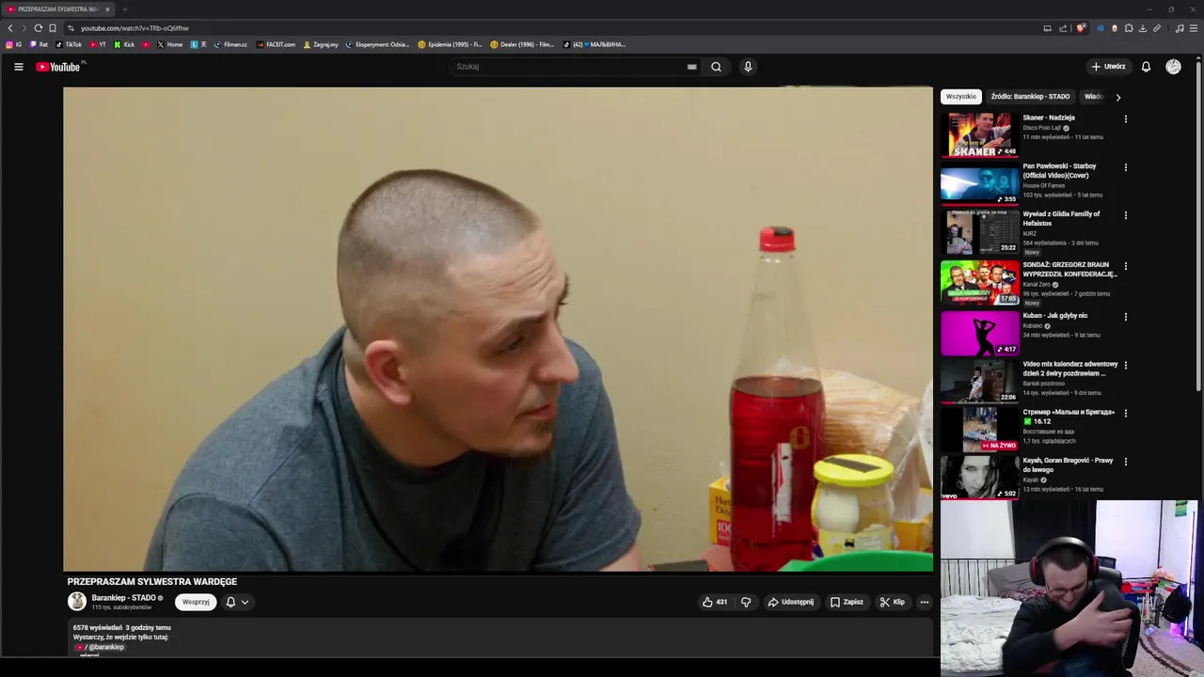Go to the YouTube home logo
Viewport: 1204px width, 677px height.
point(60,67)
